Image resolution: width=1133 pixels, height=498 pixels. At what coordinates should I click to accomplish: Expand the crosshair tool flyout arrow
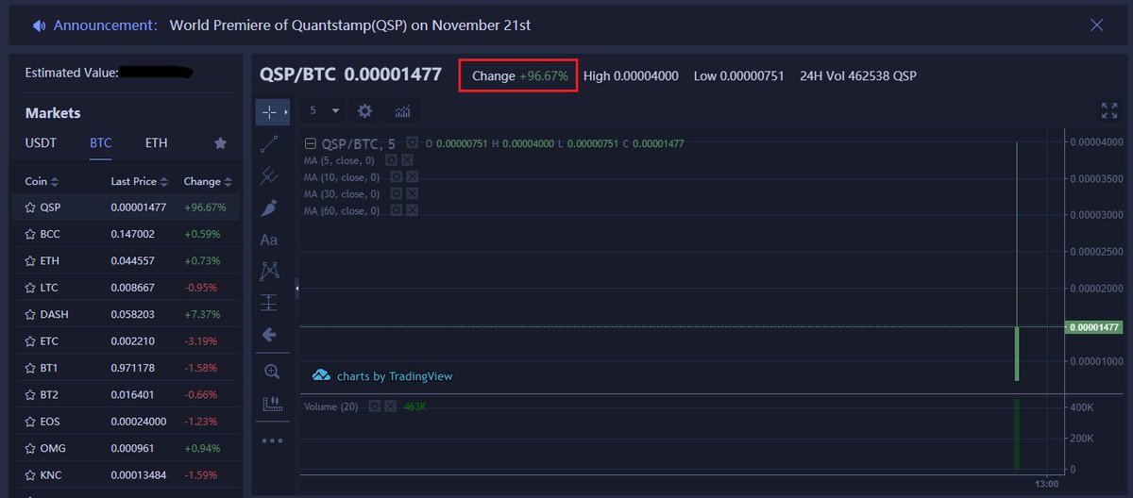(285, 112)
